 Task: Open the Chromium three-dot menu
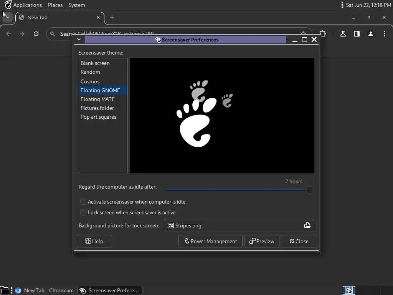[x=385, y=34]
